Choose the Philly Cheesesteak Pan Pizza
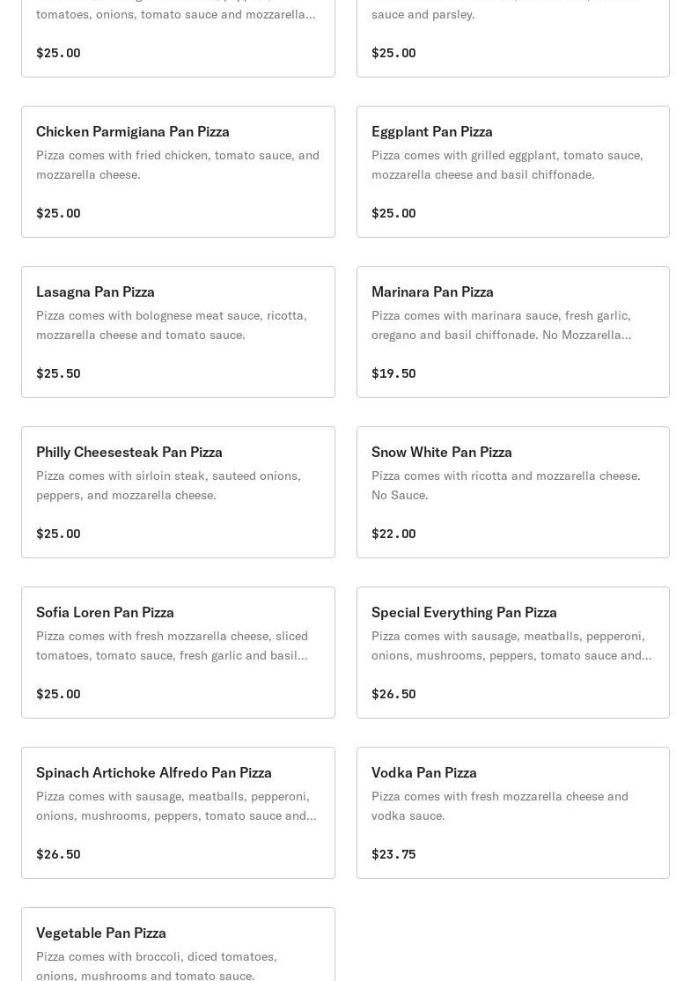Screen dimensions: 691x981 [x=178, y=492]
